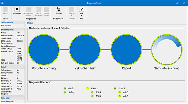The height and width of the screenshot is (104, 188).
Task: Click the SWID CPU B value
Action: [19, 84]
